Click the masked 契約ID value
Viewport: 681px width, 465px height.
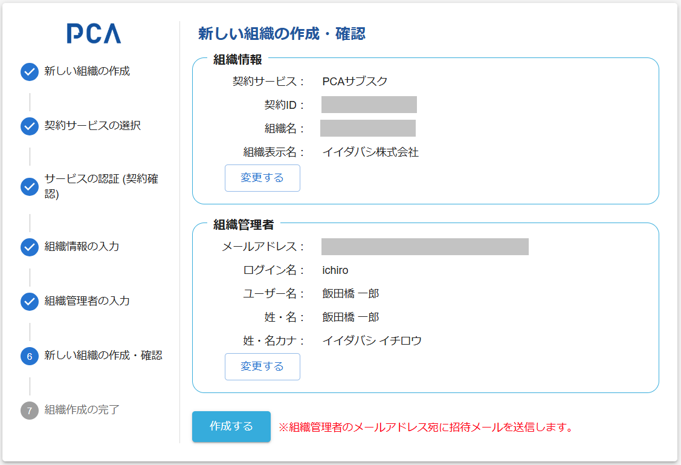point(369,105)
